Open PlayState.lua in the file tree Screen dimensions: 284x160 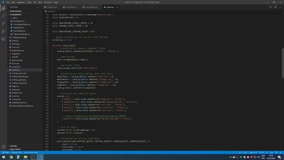coord(19,28)
